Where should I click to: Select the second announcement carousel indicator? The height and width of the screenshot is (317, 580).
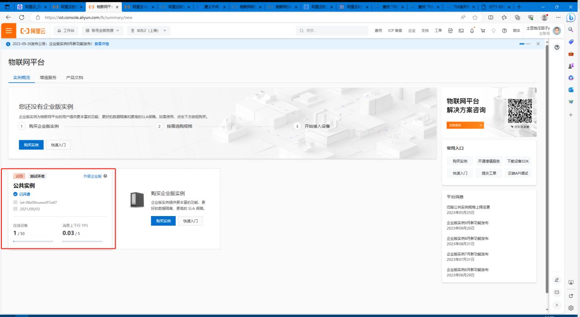(528, 43)
